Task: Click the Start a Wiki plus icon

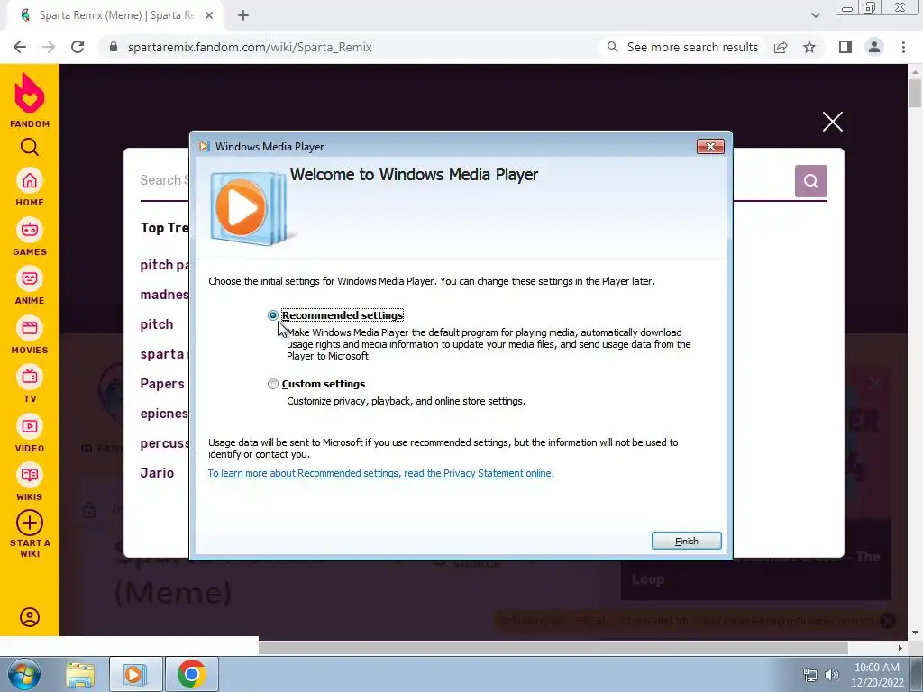Action: [30, 523]
